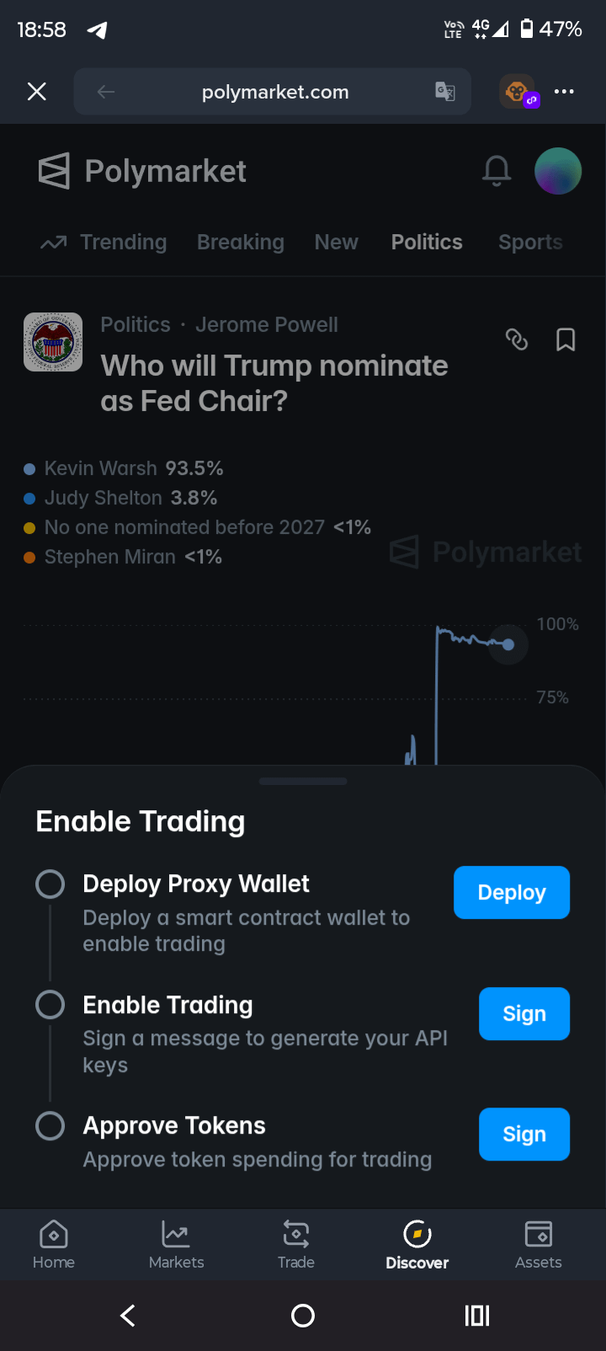
Task: Tap the Polymarket logo
Action: [142, 171]
